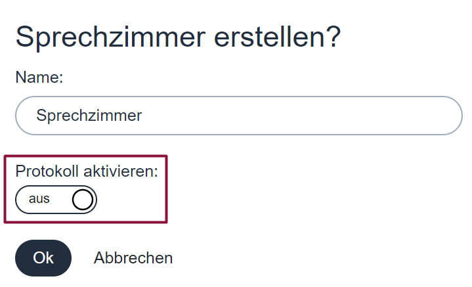Click the 'Protokoll aktivieren:' label
472x287 pixels.
coord(87,171)
